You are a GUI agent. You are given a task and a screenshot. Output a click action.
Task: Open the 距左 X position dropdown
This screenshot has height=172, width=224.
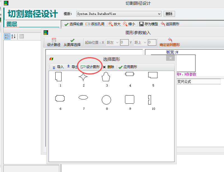(x=112, y=43)
